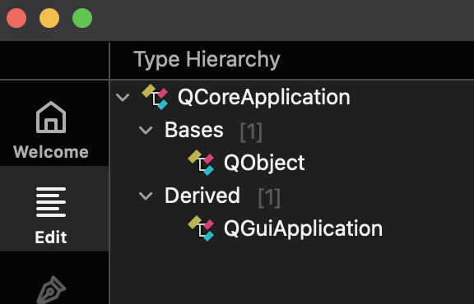Click the Derived group label
The width and height of the screenshot is (474, 304).
(202, 196)
